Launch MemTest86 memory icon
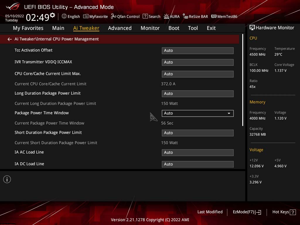 (214, 16)
